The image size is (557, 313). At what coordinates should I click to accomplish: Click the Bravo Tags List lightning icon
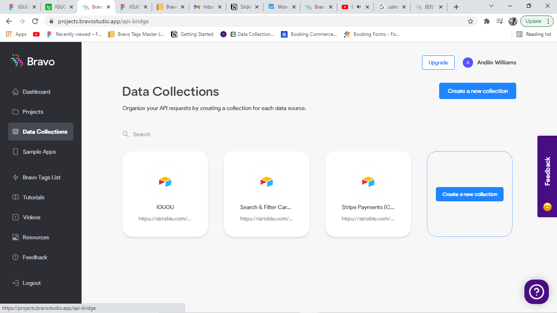coord(15,177)
